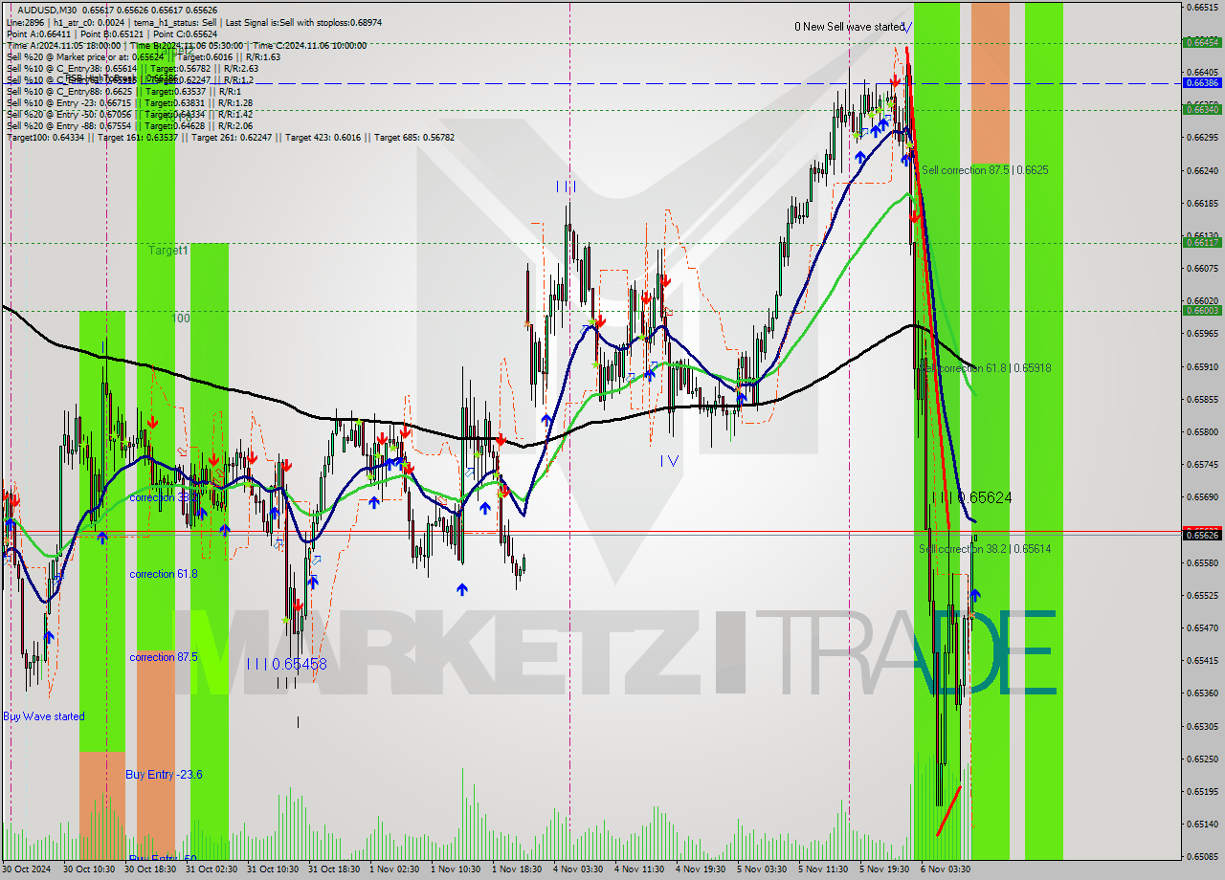Click the blue 'correction 61.8' label

(164, 574)
